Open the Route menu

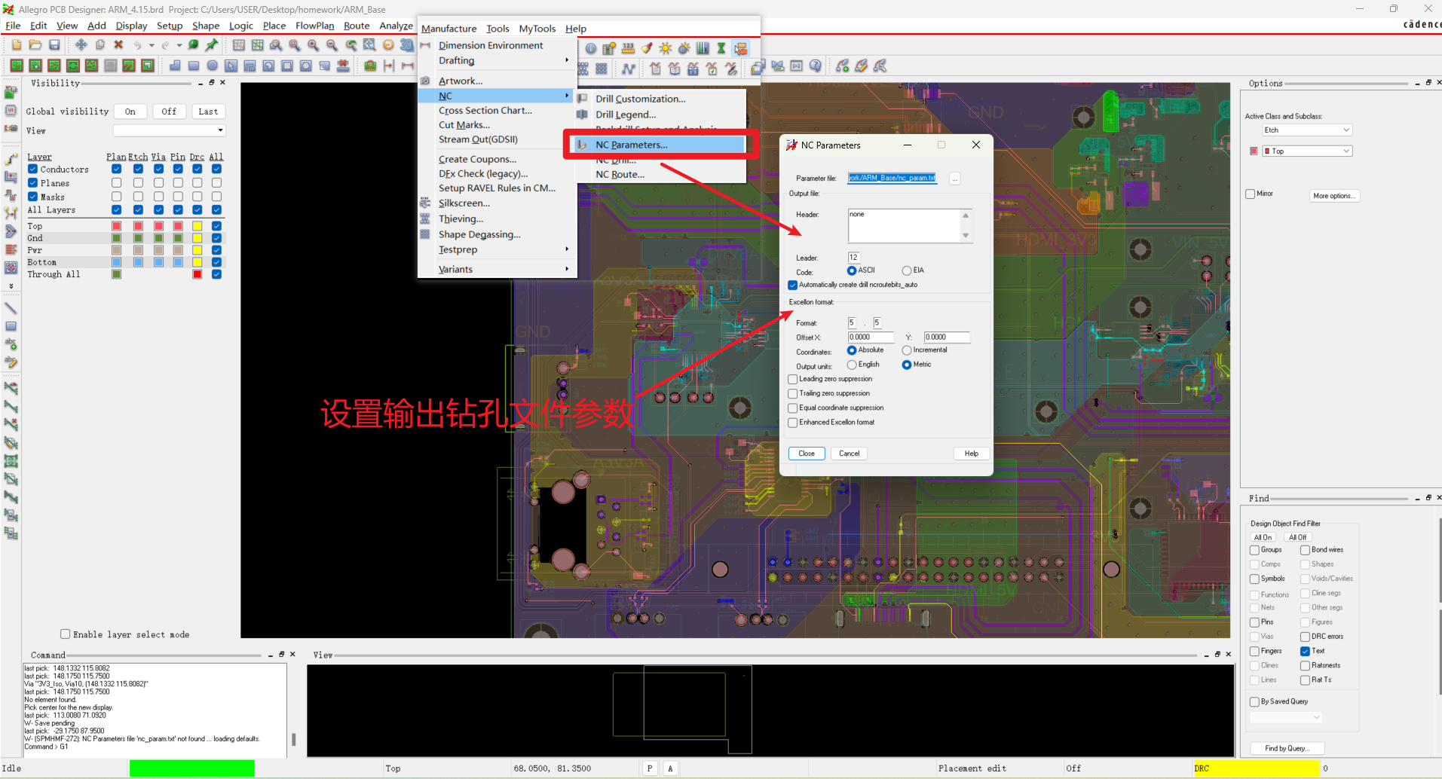point(357,26)
